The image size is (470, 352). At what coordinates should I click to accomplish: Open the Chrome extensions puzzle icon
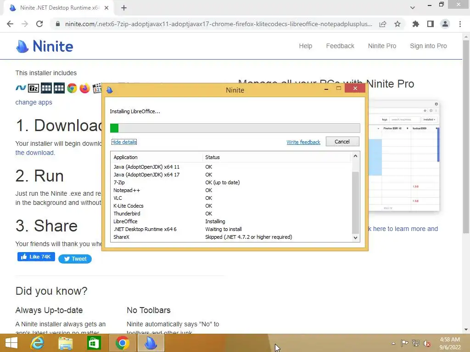[416, 24]
